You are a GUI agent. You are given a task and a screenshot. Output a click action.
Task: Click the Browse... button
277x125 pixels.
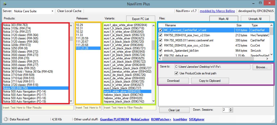tap(262, 67)
